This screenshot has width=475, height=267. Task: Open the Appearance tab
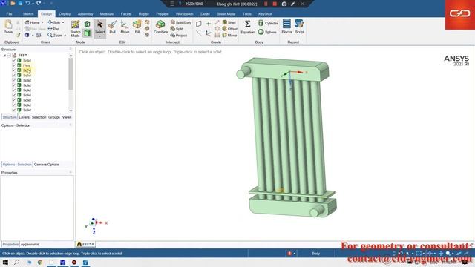tap(30, 244)
